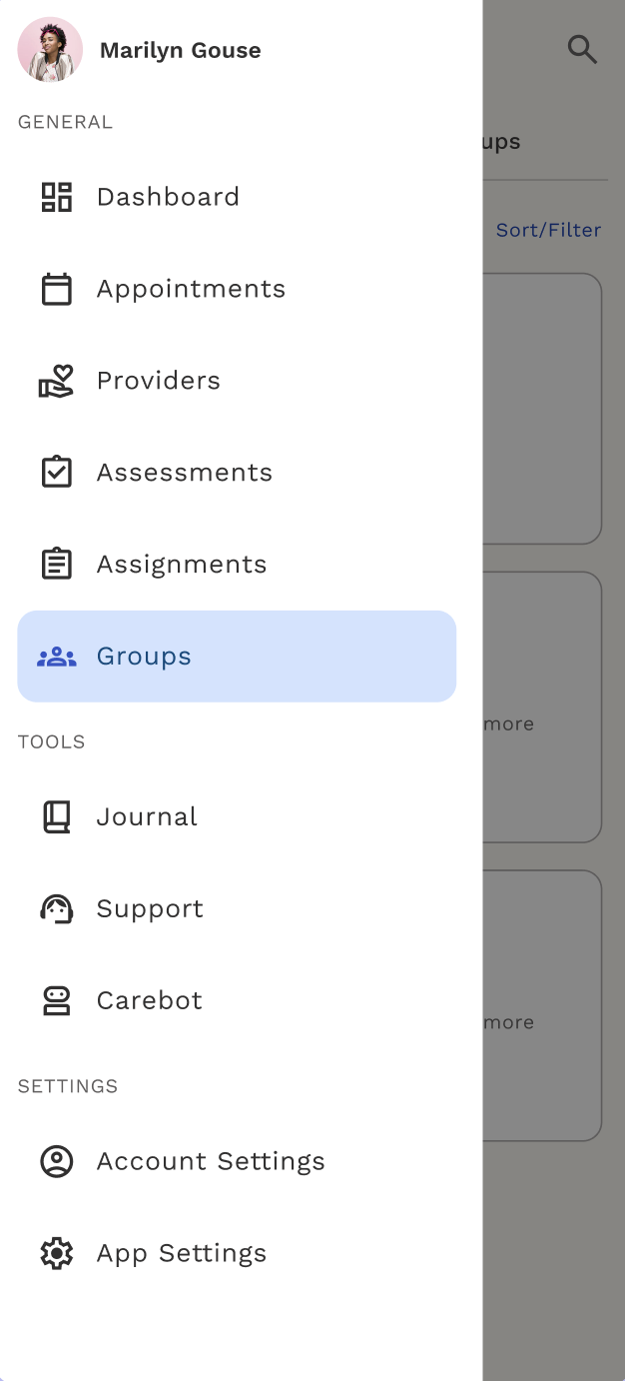Click the Assignments clipboard icon

pyautogui.click(x=56, y=565)
